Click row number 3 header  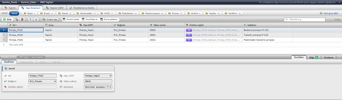point(4,40)
